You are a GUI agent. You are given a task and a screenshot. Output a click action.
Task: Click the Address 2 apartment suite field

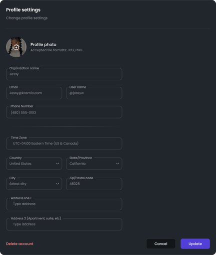[64, 224]
